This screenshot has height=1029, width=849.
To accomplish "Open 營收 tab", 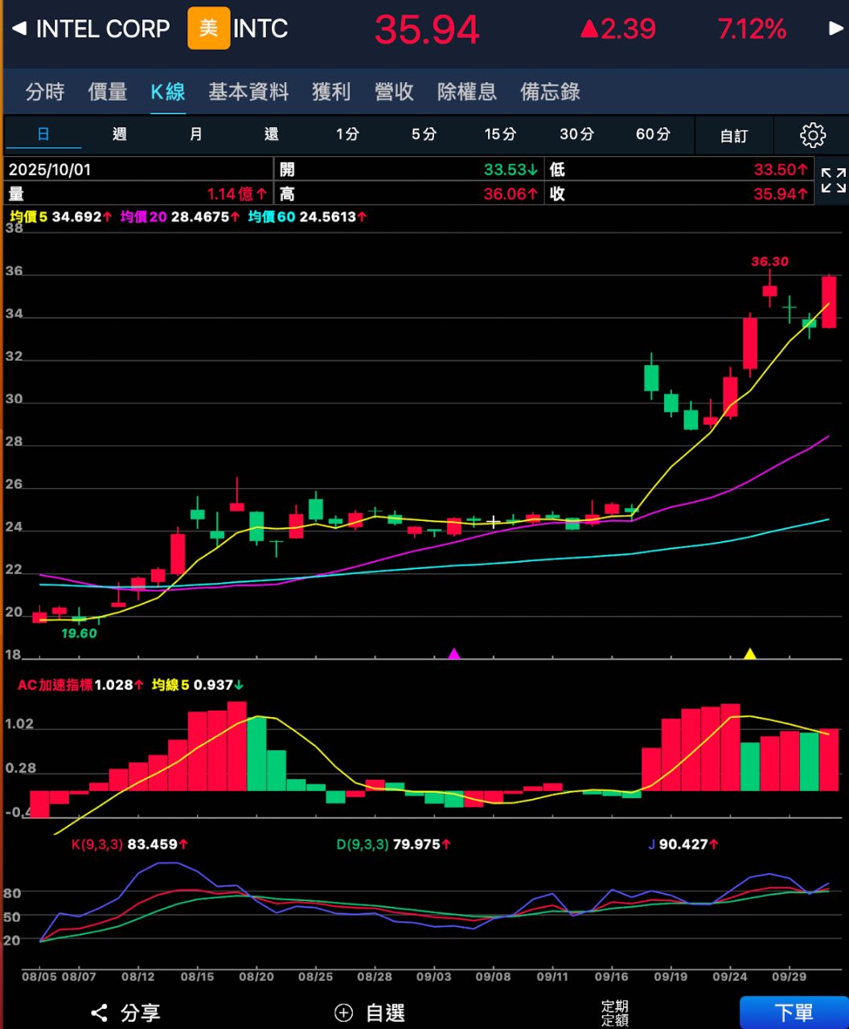I will [394, 92].
